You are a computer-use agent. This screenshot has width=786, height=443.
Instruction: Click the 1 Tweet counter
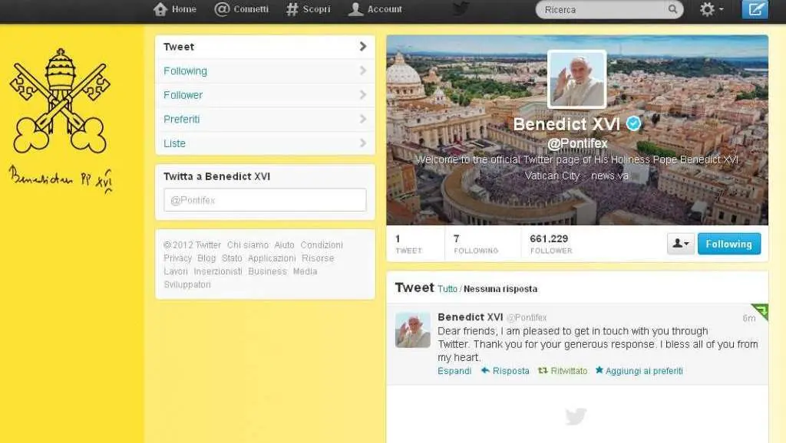click(408, 244)
